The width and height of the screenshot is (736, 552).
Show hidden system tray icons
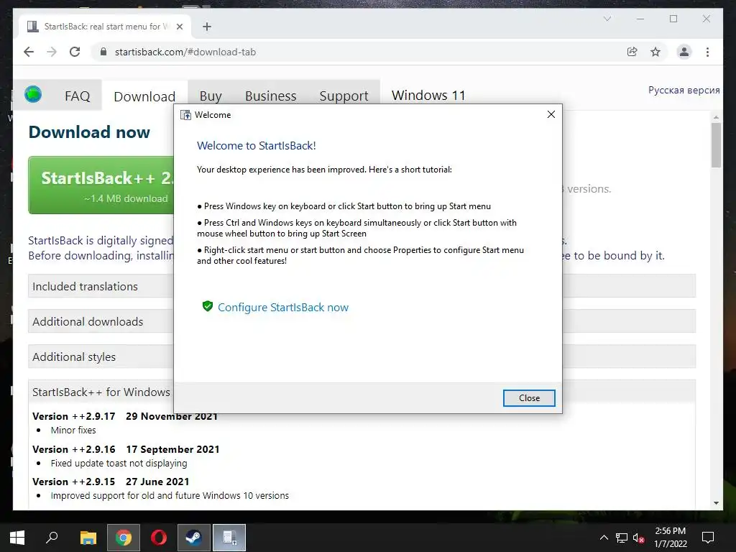(604, 538)
